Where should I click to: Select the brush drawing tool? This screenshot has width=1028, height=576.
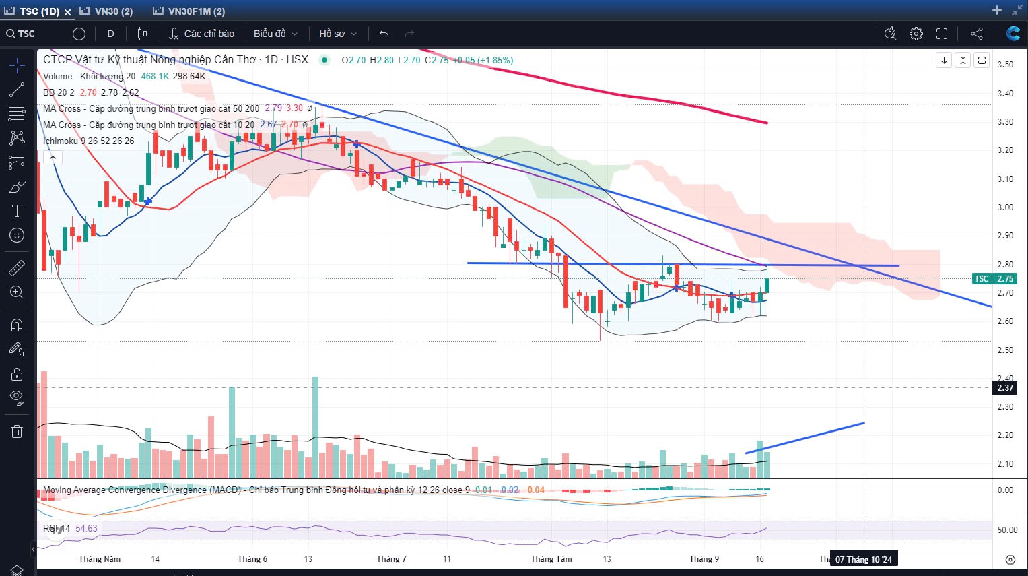17,187
